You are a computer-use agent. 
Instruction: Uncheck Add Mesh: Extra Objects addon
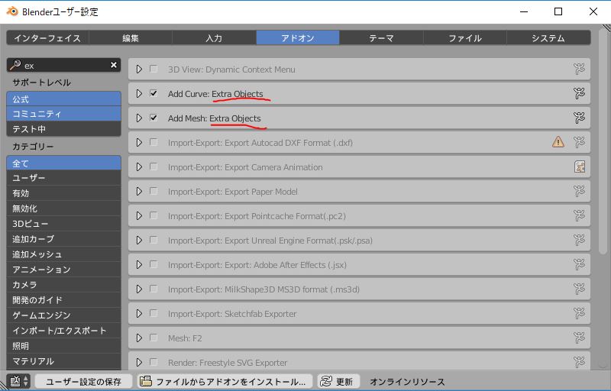pyautogui.click(x=154, y=118)
